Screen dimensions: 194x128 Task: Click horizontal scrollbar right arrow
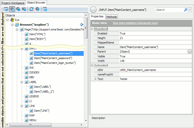(x=81, y=125)
